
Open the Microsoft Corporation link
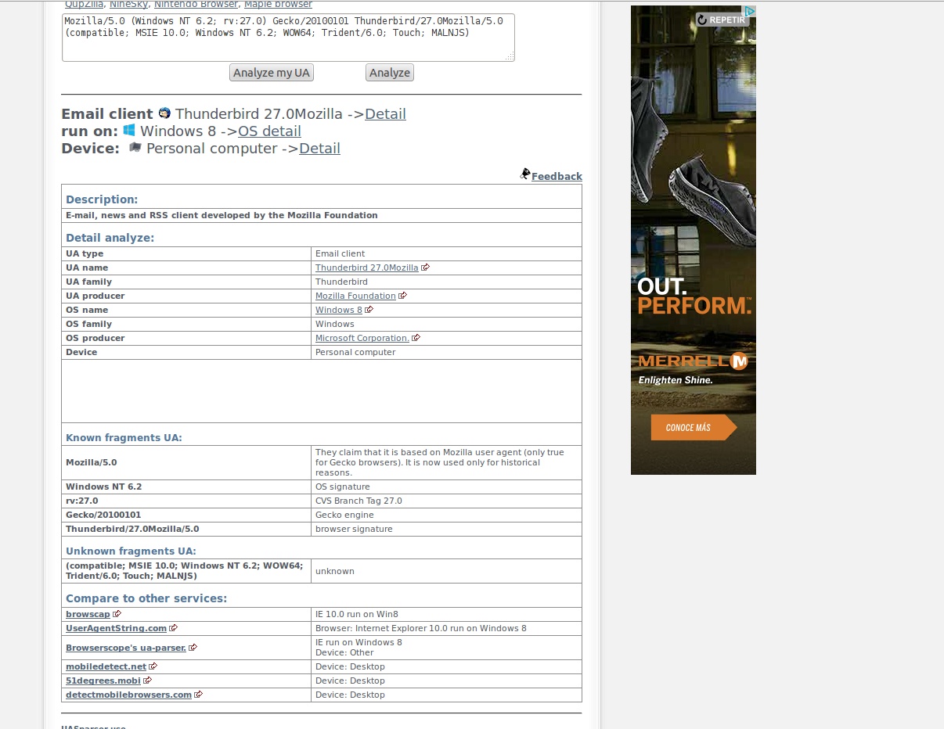pos(362,338)
